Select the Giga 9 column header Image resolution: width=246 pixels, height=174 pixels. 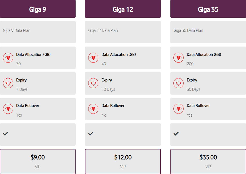tap(38, 9)
